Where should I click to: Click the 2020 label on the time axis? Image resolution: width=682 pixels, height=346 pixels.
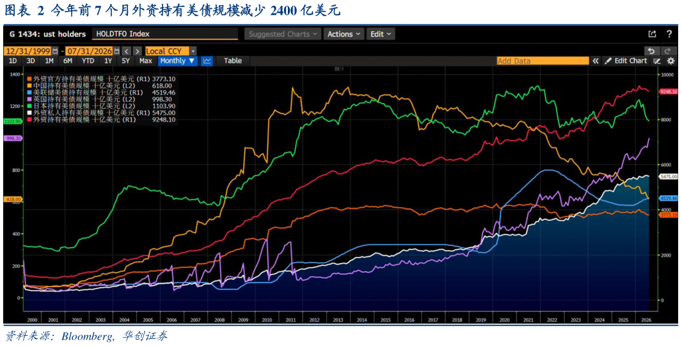click(504, 320)
